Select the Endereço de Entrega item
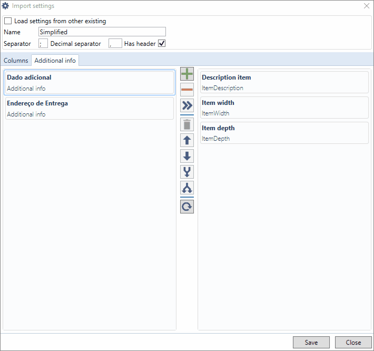 point(90,109)
